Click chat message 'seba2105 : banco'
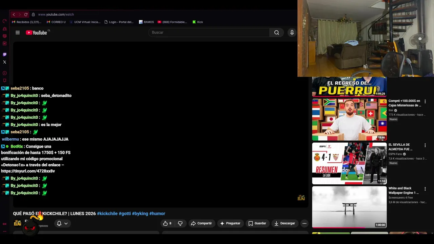 point(22,88)
